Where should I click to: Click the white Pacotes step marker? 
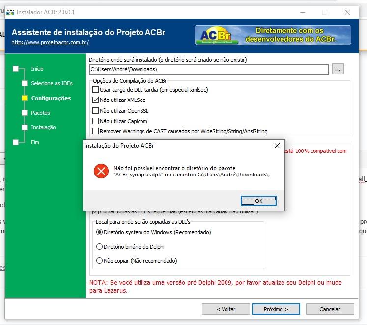[x=25, y=113]
